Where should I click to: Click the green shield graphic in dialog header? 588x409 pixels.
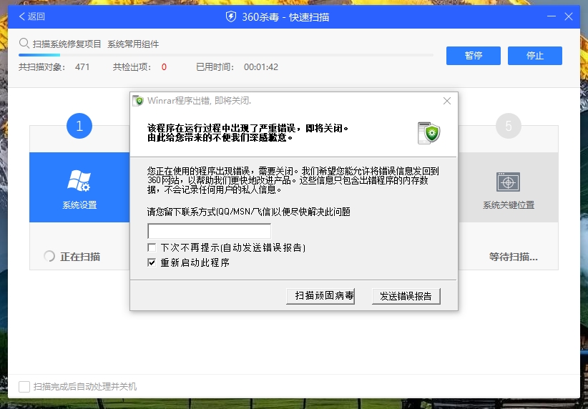coord(429,133)
